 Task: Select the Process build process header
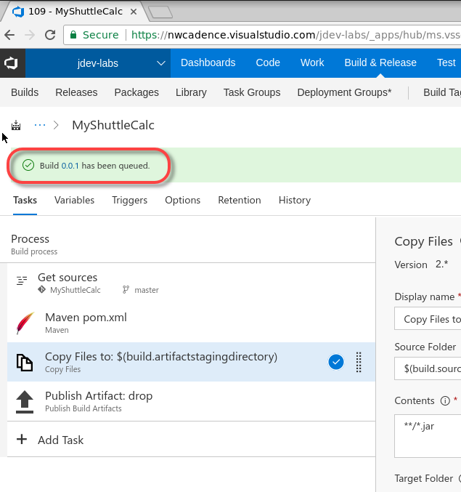coord(188,244)
